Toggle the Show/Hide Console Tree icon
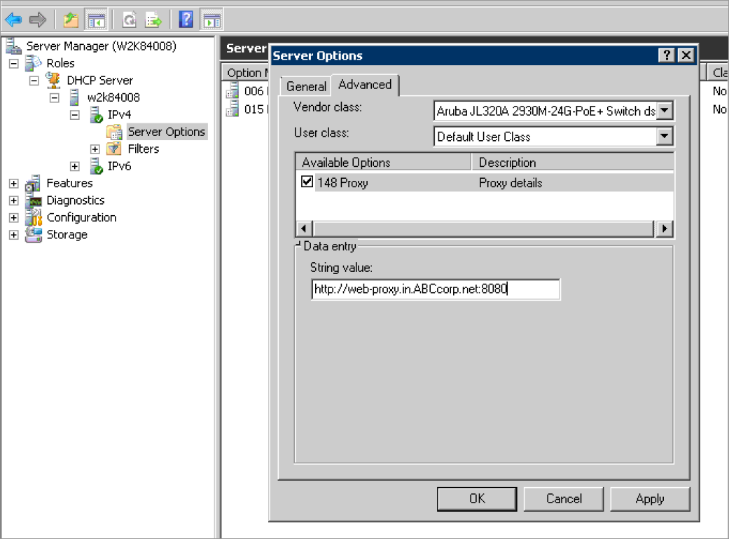This screenshot has height=539, width=729. pyautogui.click(x=96, y=20)
